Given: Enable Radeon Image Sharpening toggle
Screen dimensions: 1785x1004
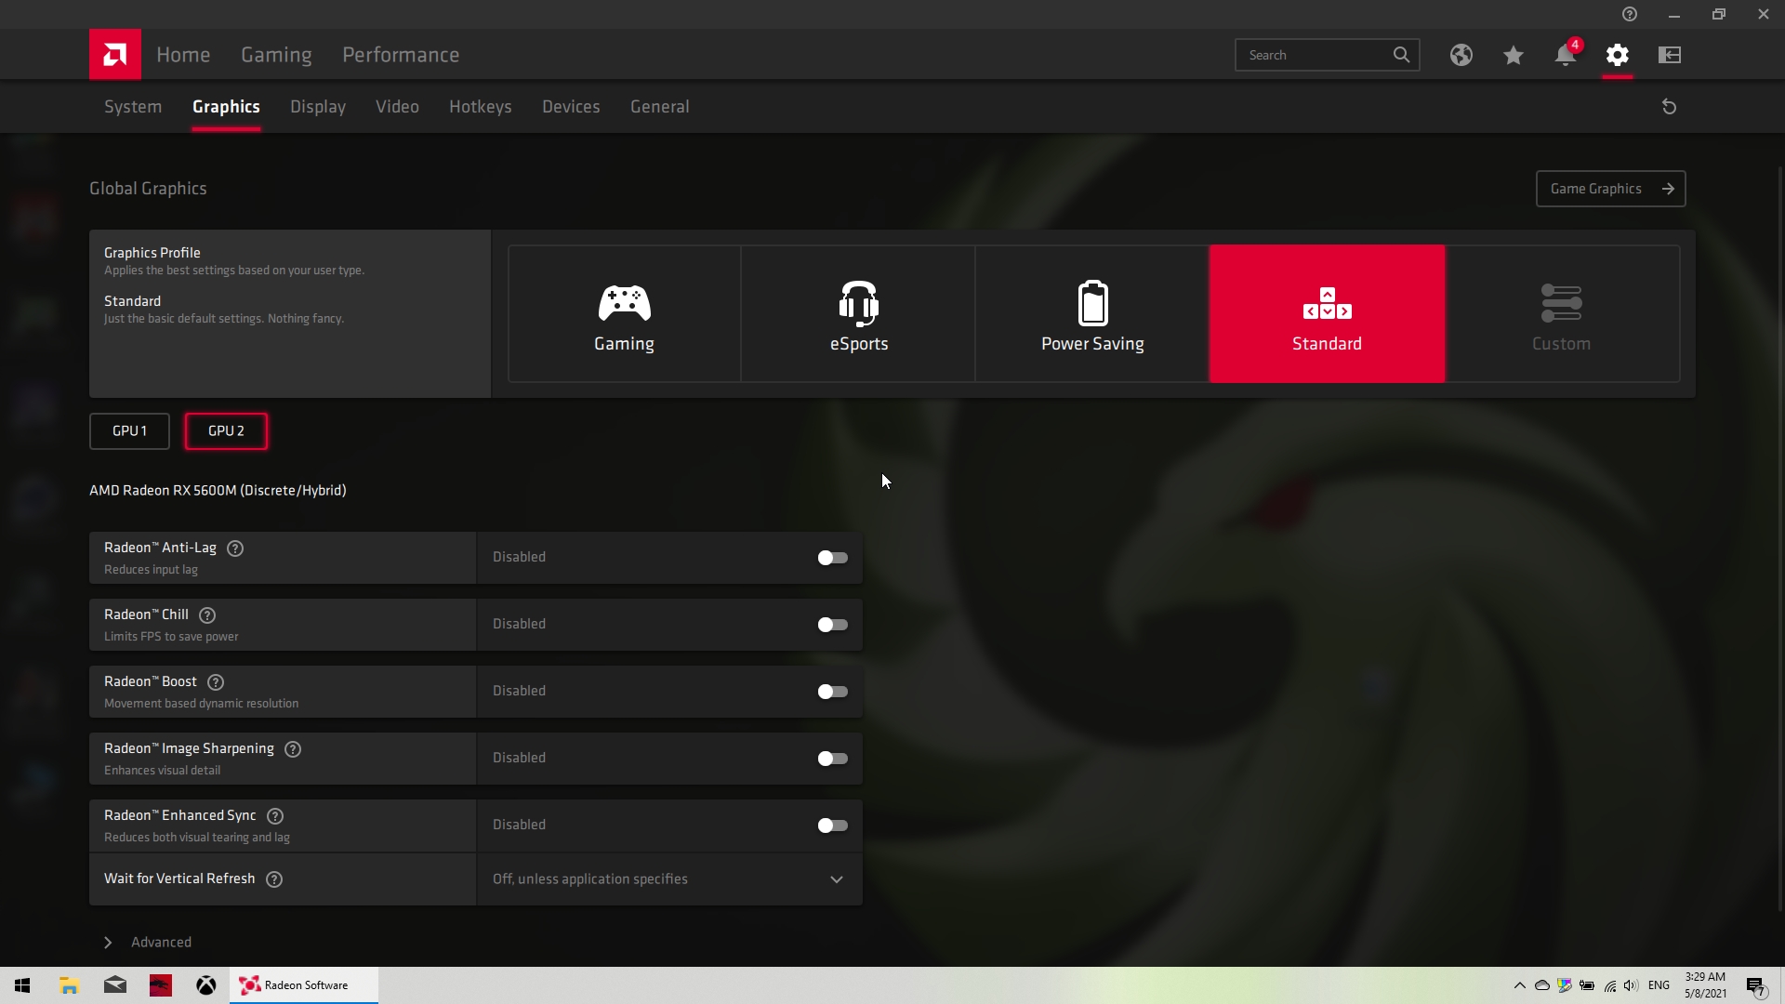Looking at the screenshot, I should (832, 759).
